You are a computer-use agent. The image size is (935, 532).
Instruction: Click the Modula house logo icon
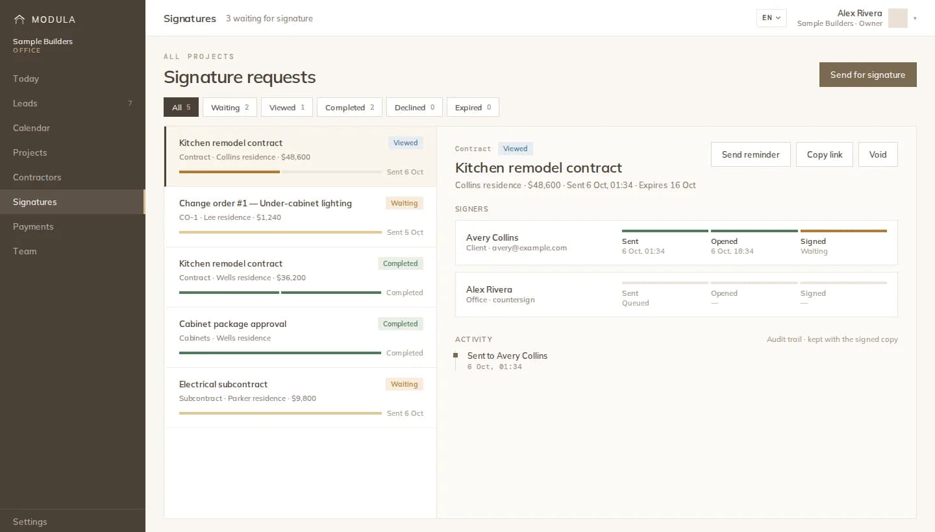coord(19,19)
